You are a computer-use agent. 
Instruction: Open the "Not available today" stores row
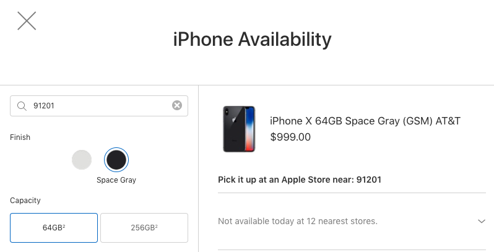coord(298,221)
